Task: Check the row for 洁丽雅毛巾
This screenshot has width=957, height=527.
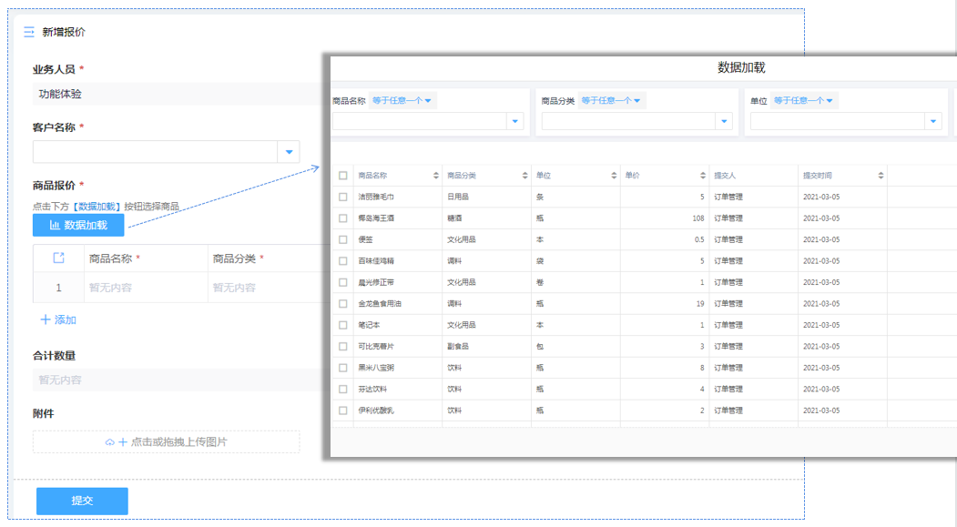Action: pyautogui.click(x=343, y=197)
